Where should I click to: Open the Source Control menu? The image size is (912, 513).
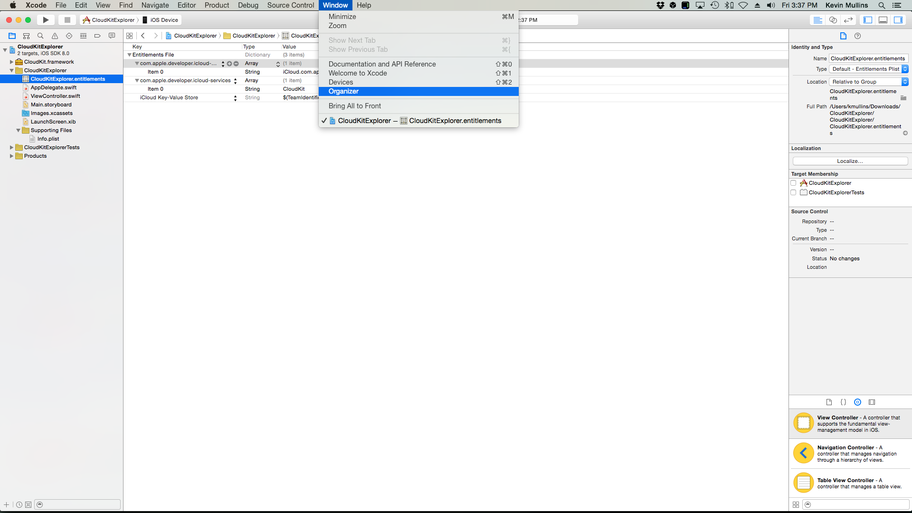point(290,5)
